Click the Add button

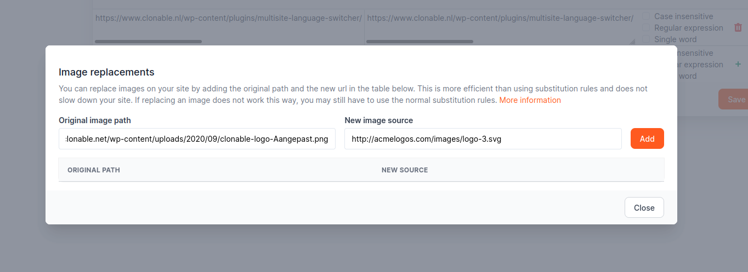(647, 138)
